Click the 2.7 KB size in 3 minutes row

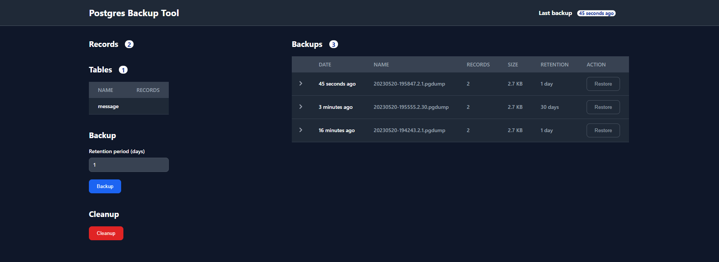(515, 107)
